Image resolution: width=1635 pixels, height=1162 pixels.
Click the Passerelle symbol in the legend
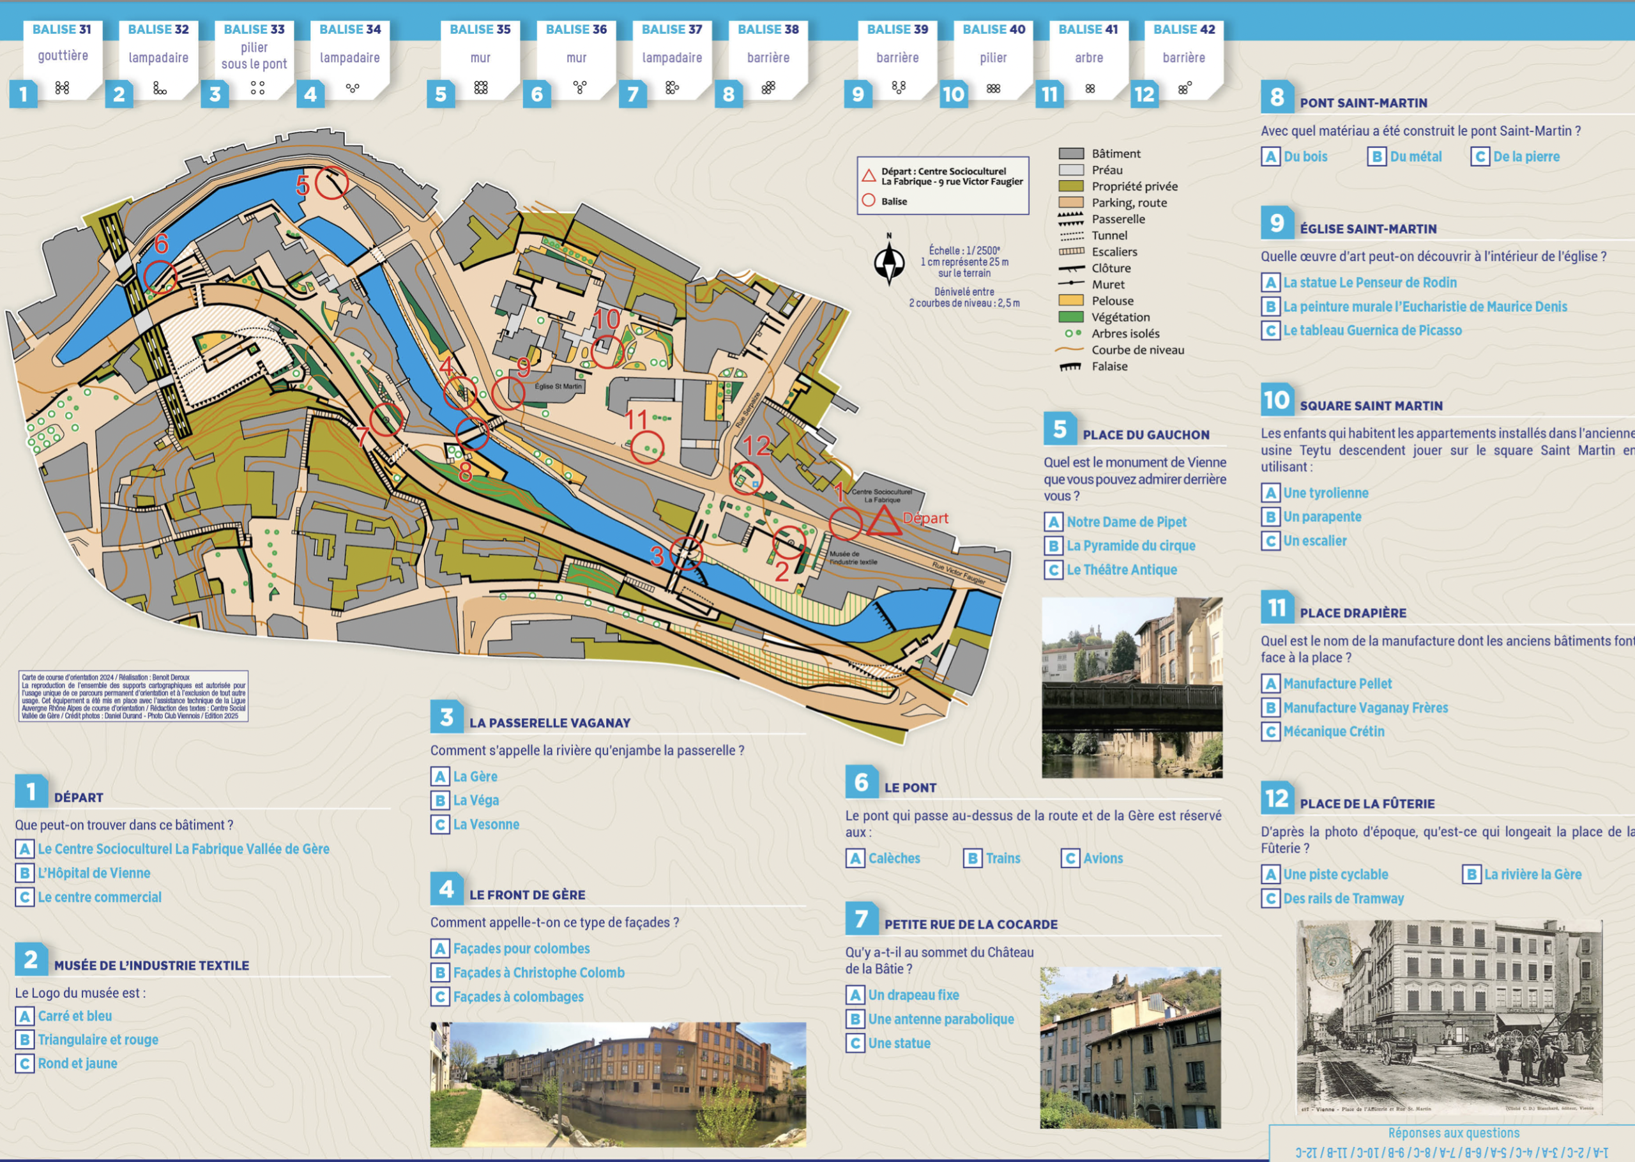(1070, 219)
